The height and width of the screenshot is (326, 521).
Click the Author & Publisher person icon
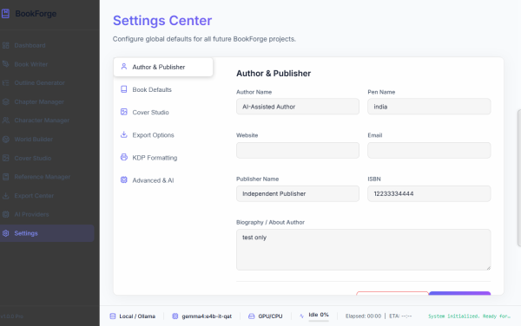[124, 67]
